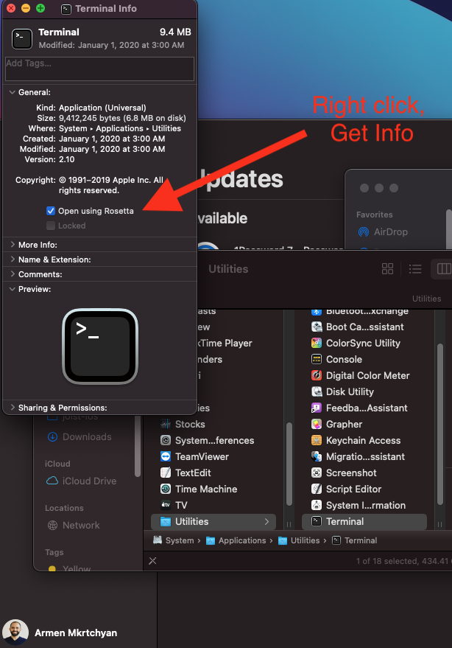This screenshot has height=648, width=452.
Task: Click Favorites heading in background Finder
Action: 375,215
